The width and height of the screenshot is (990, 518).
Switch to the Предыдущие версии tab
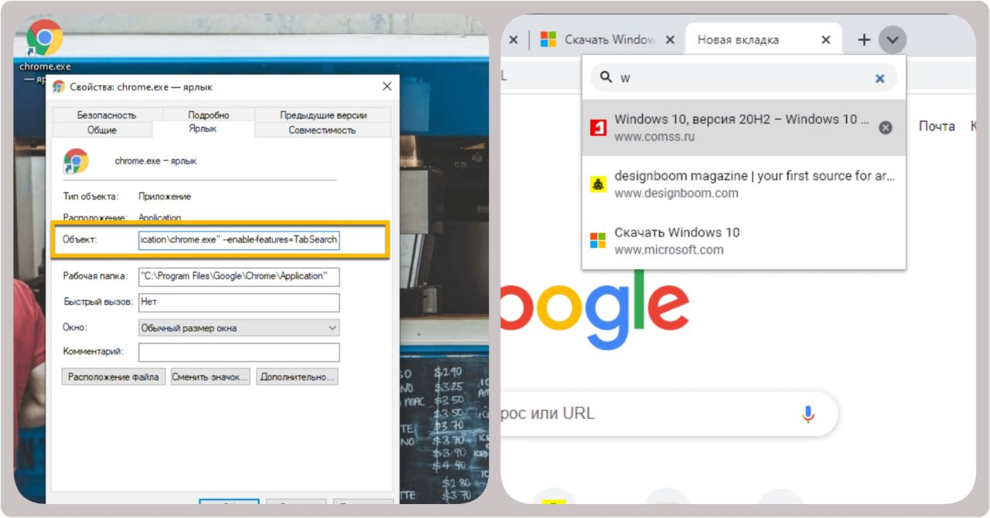[323, 115]
